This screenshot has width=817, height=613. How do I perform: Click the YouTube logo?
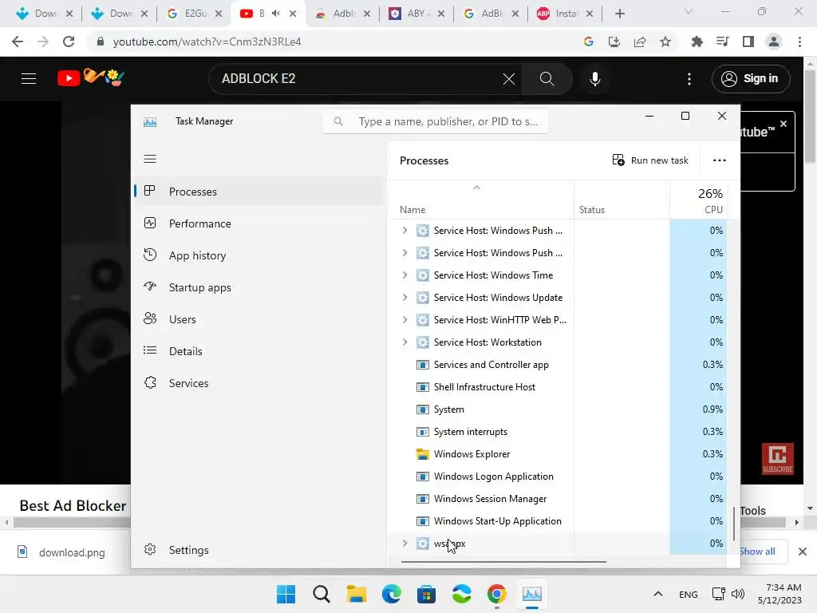pyautogui.click(x=91, y=78)
